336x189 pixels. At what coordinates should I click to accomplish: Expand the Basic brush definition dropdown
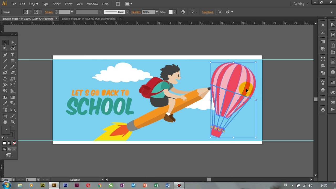127,12
